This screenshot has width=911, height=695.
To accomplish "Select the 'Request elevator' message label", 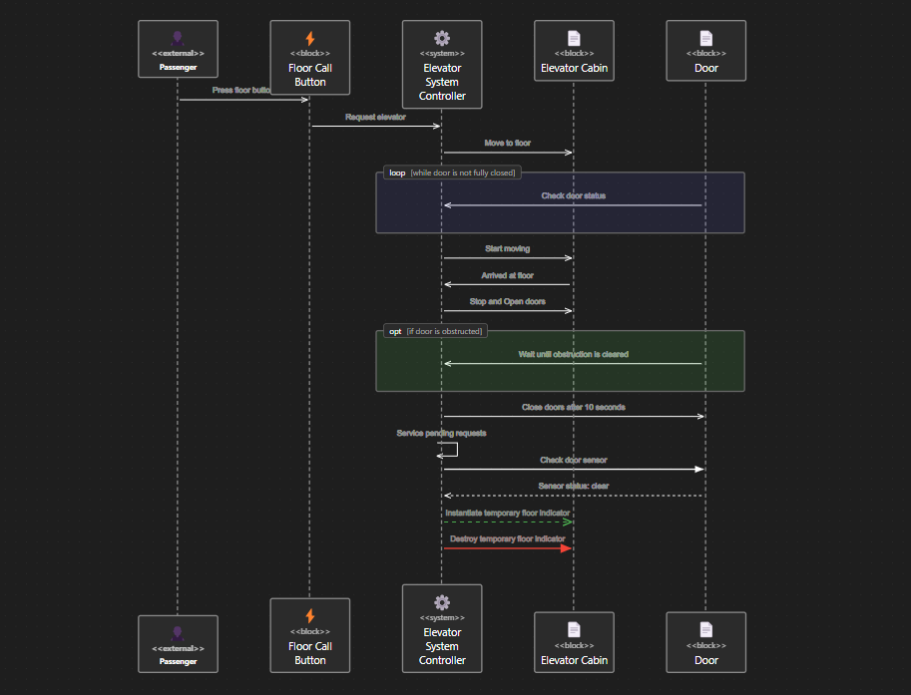I will tap(375, 117).
